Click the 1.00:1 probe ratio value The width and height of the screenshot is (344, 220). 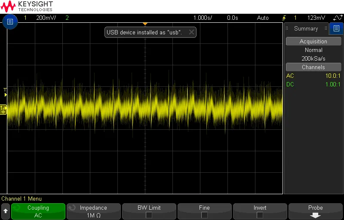[333, 84]
